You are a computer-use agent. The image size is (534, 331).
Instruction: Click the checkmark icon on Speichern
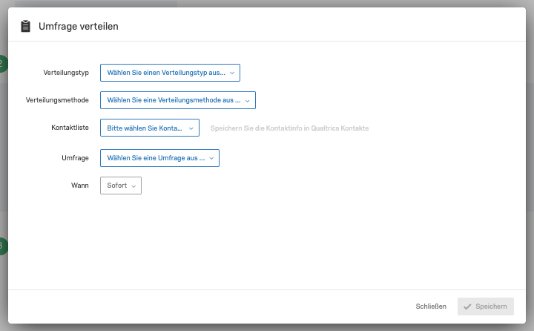coord(467,307)
